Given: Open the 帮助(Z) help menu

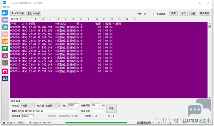Looking at the screenshot, I should pos(6,7).
